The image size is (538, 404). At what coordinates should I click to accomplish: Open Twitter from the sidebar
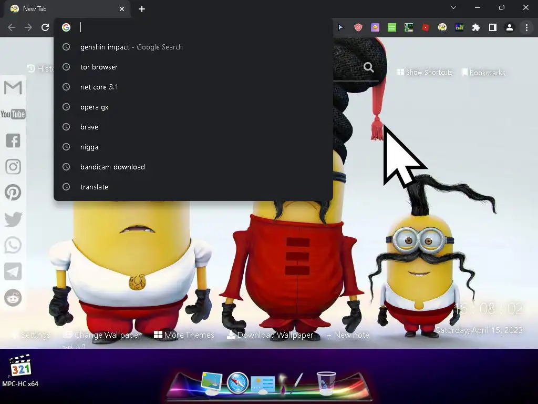click(x=13, y=219)
